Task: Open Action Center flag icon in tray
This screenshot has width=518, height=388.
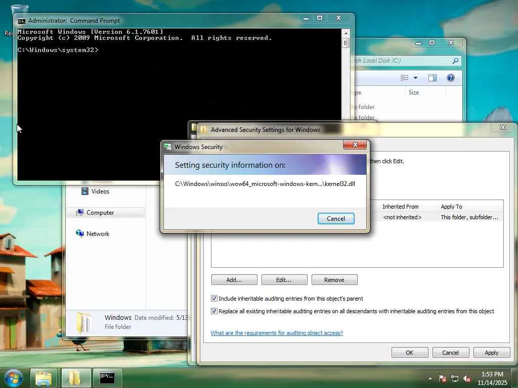Action: 442,378
